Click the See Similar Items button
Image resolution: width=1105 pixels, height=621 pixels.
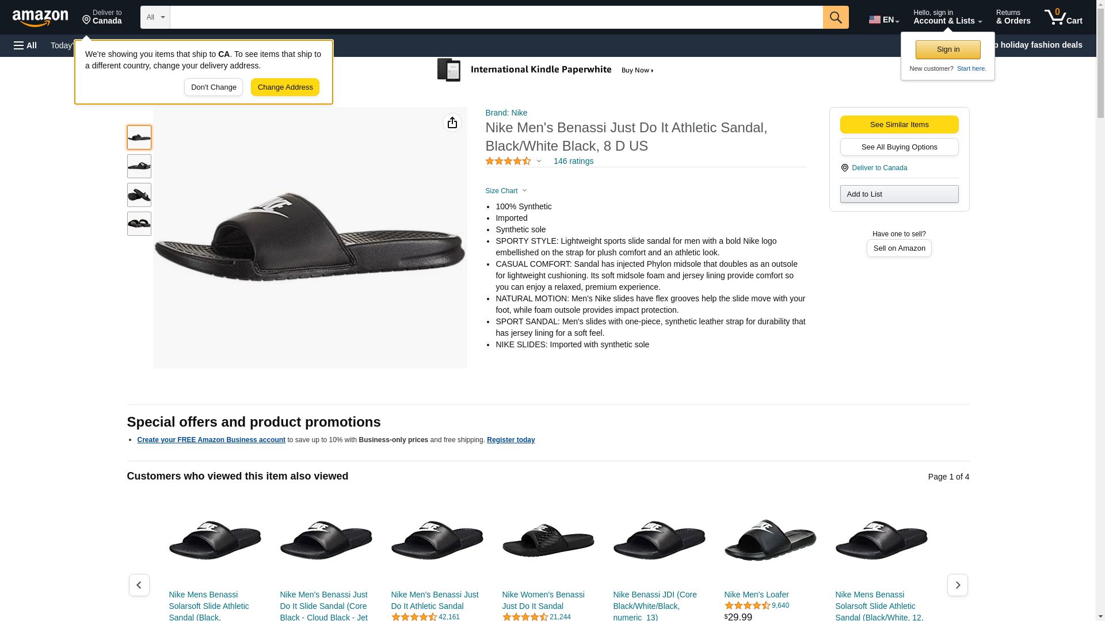(899, 125)
